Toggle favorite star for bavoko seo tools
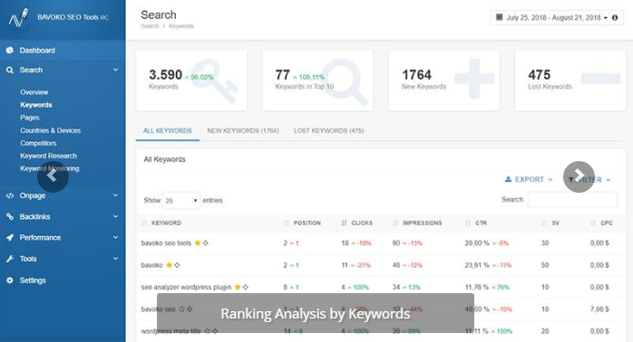Image resolution: width=633 pixels, height=342 pixels. point(198,242)
